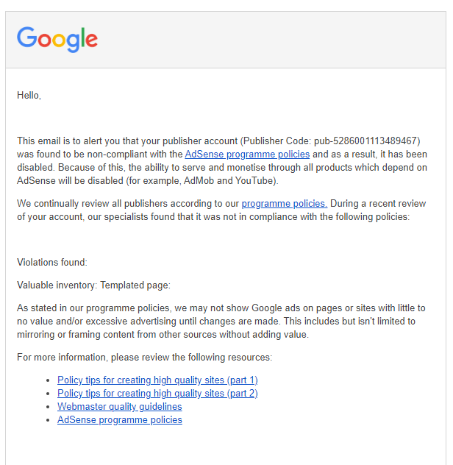This screenshot has width=453, height=465.
Task: Visit the Webmaster quality guidelines link
Action: click(x=119, y=407)
